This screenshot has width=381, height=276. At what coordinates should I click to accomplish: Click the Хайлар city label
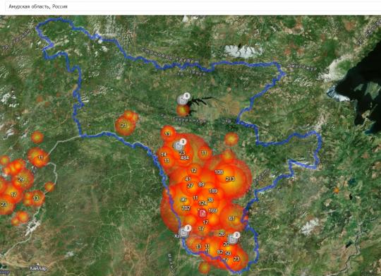[x=38, y=268]
